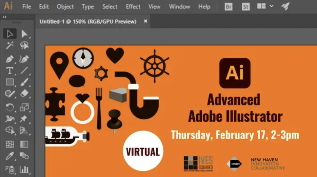Open the Edit menu

44,7
